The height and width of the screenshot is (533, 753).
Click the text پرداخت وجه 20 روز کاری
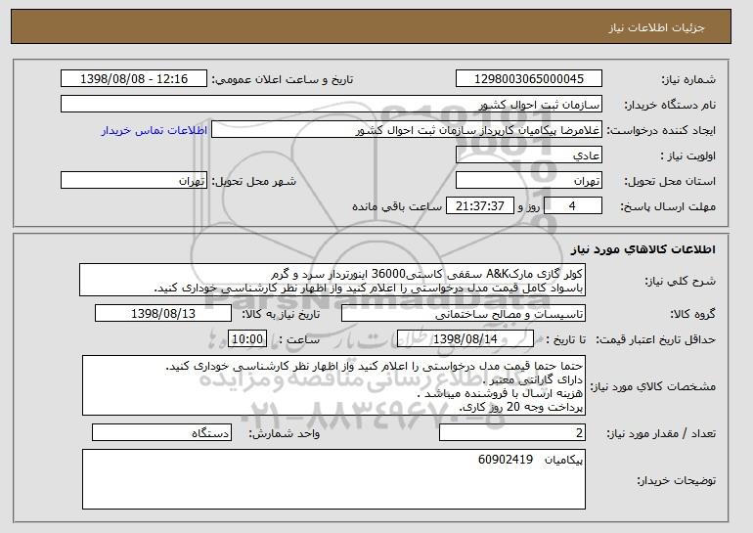point(521,407)
